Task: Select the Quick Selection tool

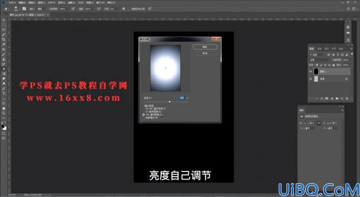Action: pyautogui.click(x=4, y=35)
